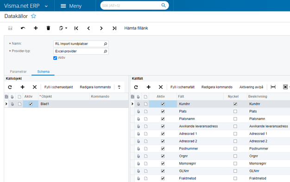Go to the next record
Screen dimensions: 290x182
[x=101, y=28]
